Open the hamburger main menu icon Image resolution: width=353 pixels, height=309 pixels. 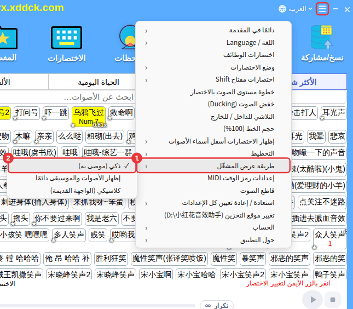point(322,9)
